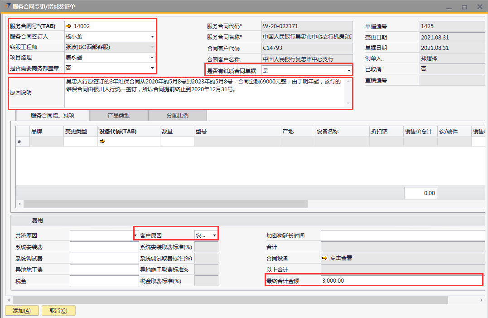Open the 客户原因 dropdown
Screen dimensions: 488x318
click(x=214, y=235)
